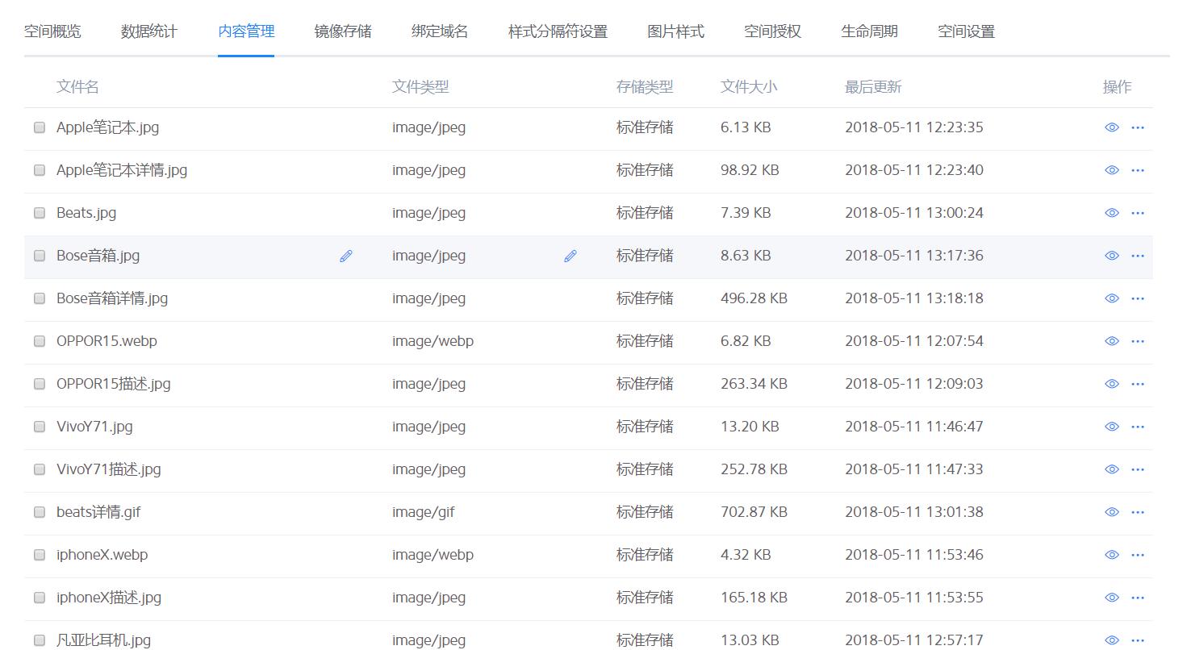Show more actions menu for Beats.jpg
Image resolution: width=1191 pixels, height=650 pixels.
[1138, 213]
